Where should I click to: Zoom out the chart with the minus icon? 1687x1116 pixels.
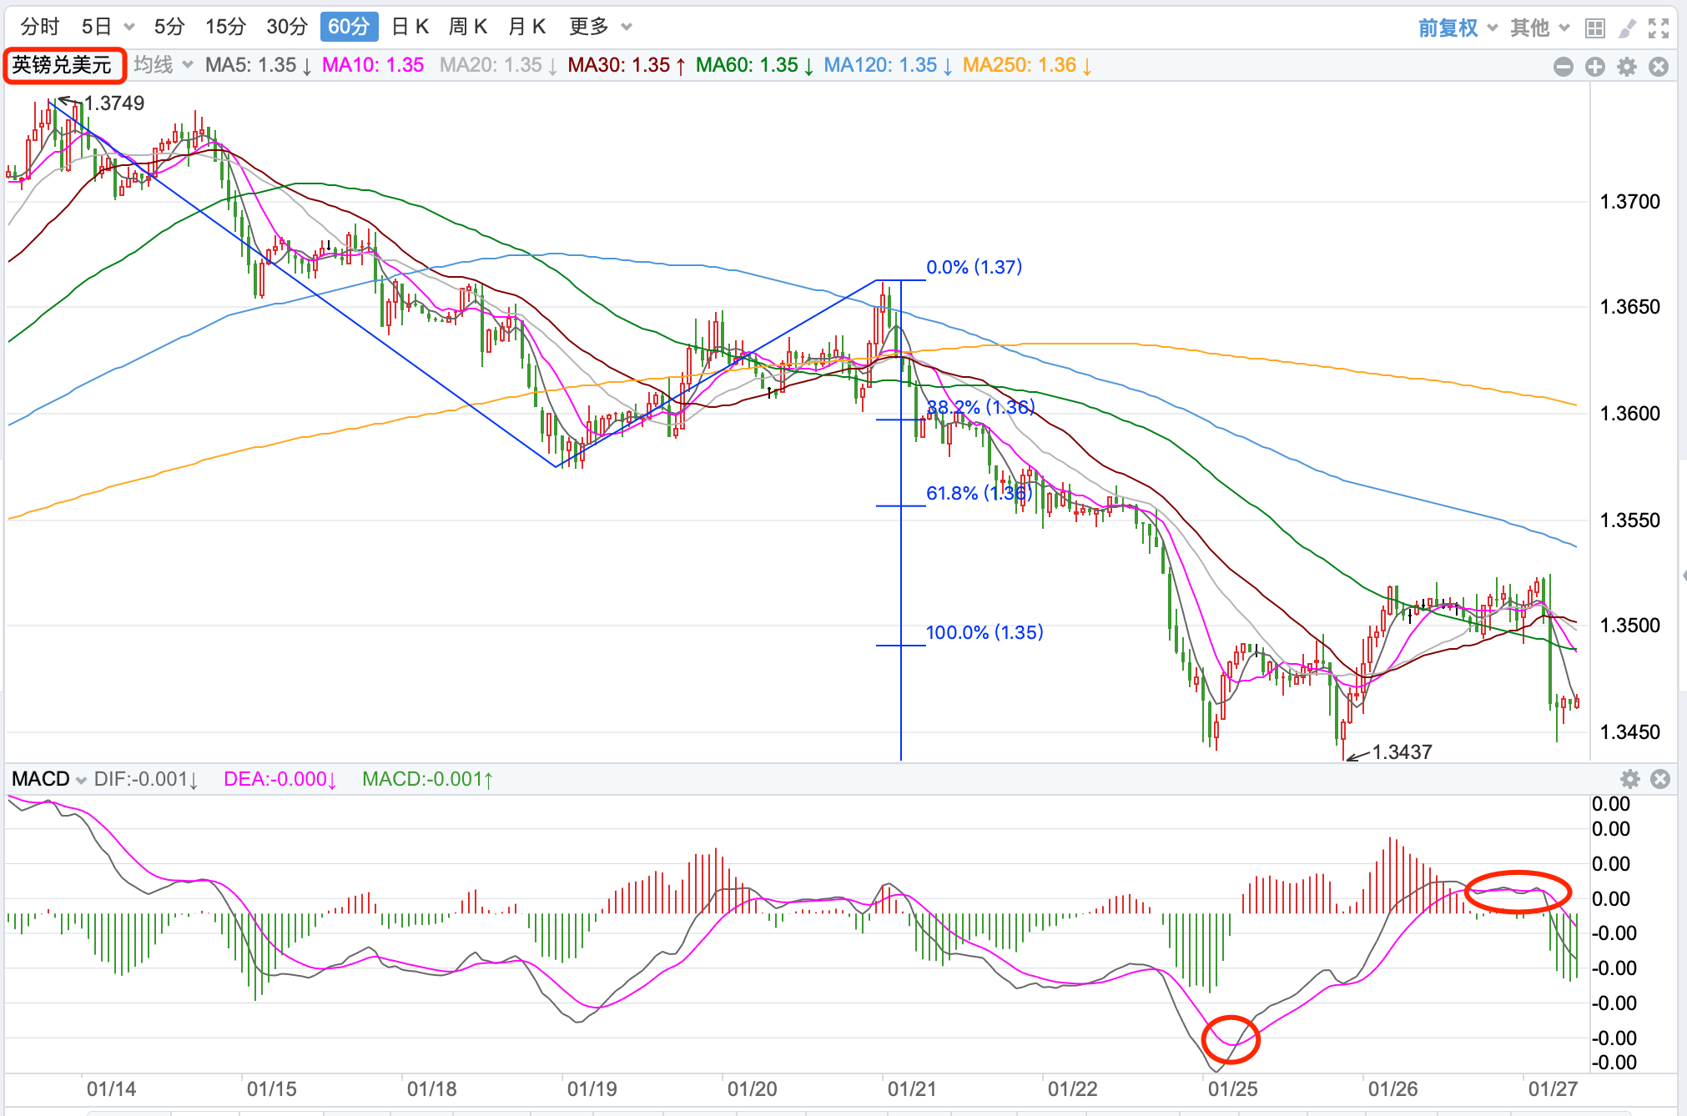[x=1564, y=67]
